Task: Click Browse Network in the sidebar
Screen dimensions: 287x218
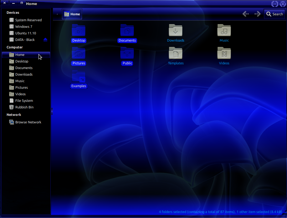Action: pos(26,122)
